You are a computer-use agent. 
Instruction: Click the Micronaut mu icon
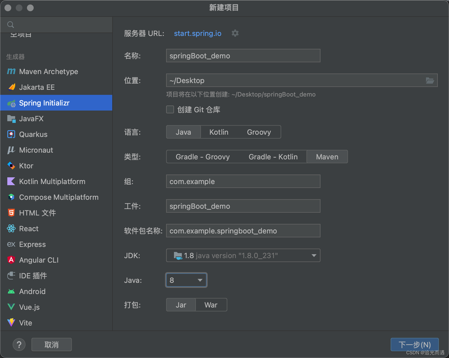(11, 150)
